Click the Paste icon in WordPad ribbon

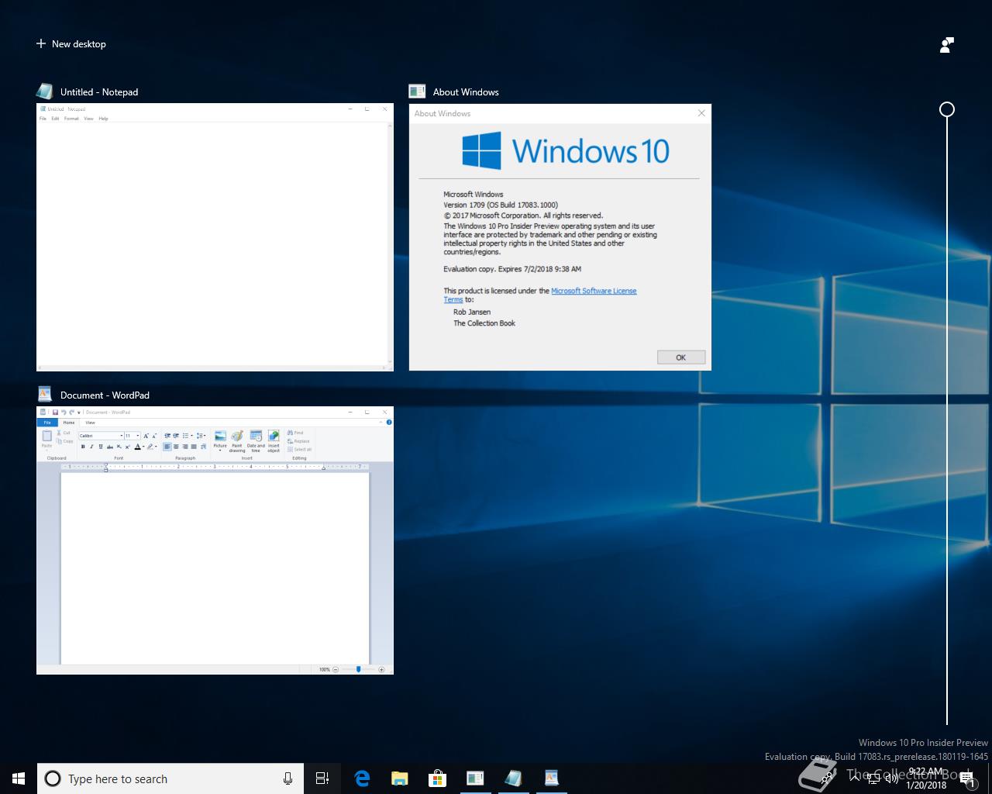[47, 437]
